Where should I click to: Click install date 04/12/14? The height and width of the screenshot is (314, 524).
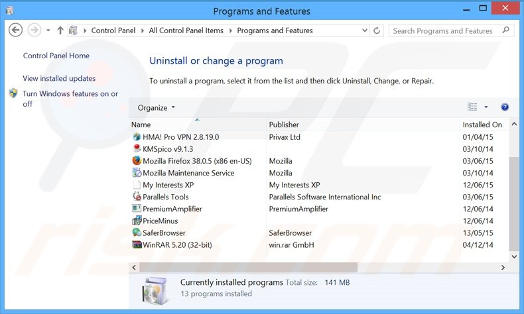tap(478, 245)
